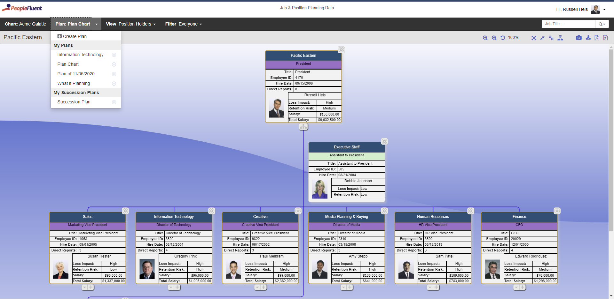Viewport: 614px width, 299px height.
Task: Click Russell Heis photo in President box
Action: (277, 108)
